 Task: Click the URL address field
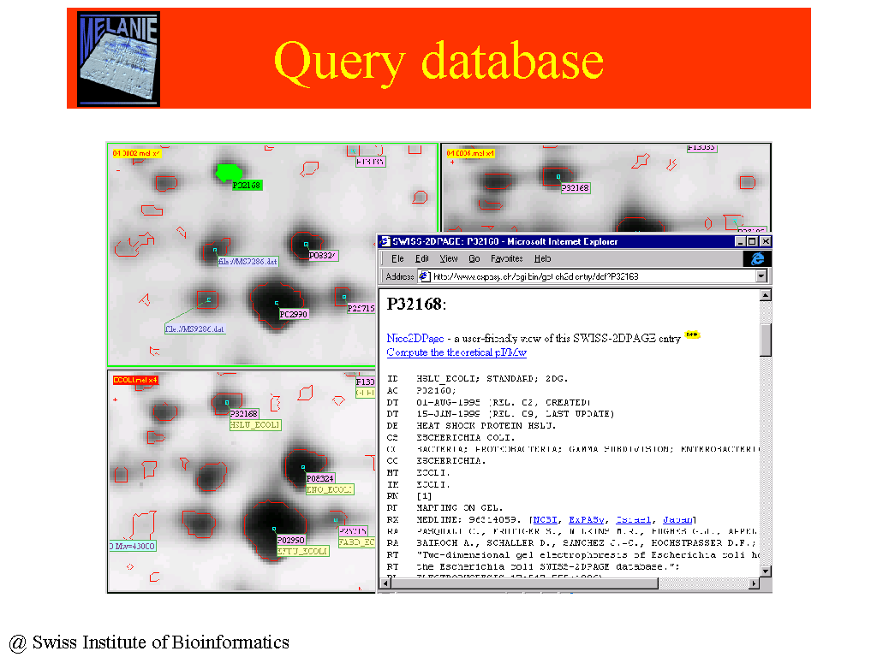(x=591, y=276)
